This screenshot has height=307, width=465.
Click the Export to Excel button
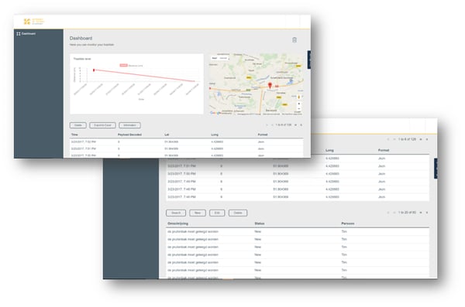pyautogui.click(x=102, y=125)
